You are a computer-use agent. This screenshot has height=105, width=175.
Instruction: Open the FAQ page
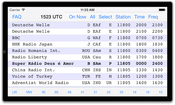click(x=17, y=17)
